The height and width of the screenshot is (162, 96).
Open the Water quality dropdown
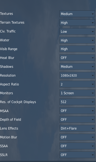tap(77, 40)
